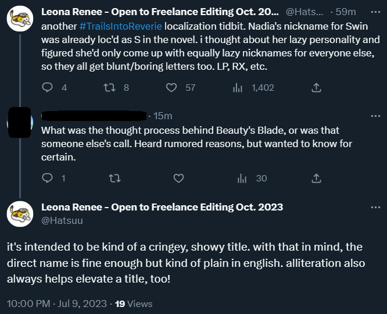Retweet the localization tidbit tweet
Image resolution: width=387 pixels, height=314 pixels.
click(x=109, y=87)
